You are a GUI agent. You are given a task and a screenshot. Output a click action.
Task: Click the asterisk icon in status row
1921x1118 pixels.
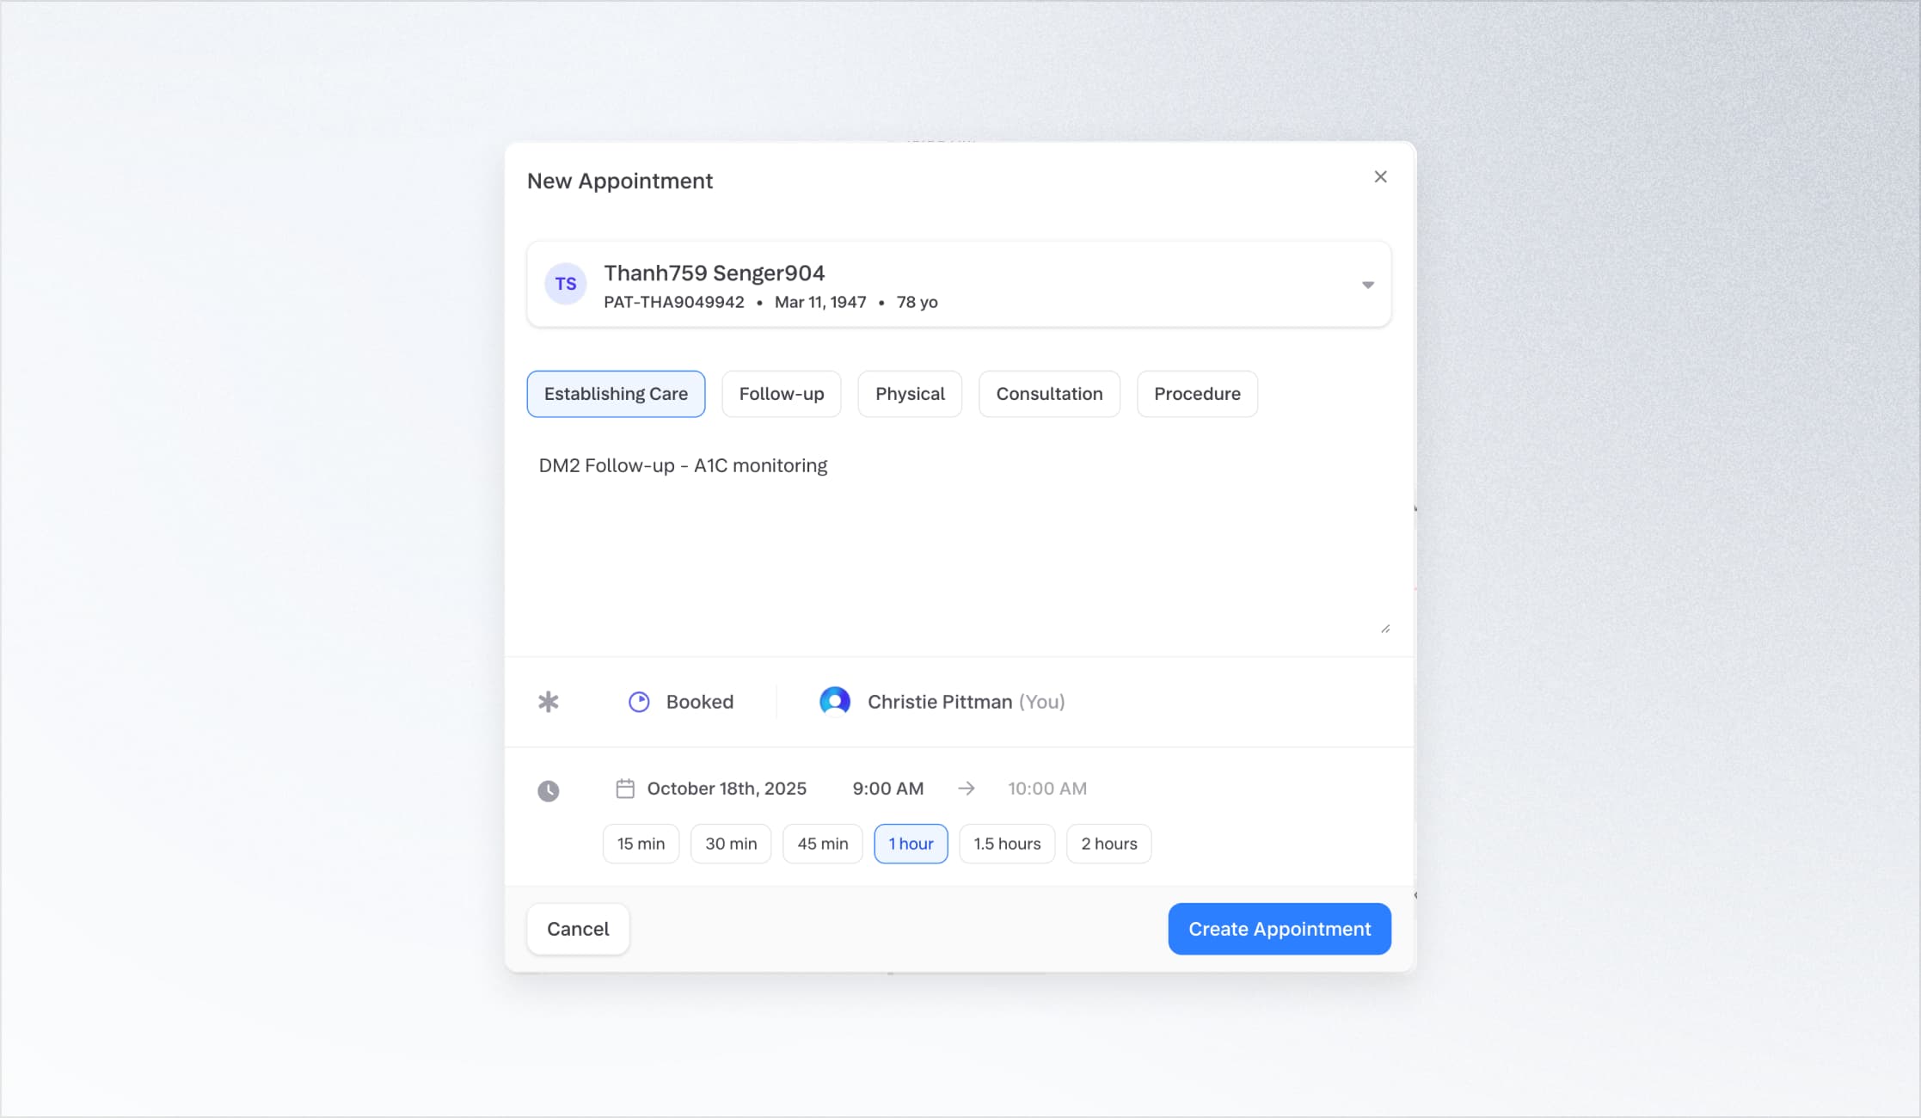pyautogui.click(x=548, y=702)
